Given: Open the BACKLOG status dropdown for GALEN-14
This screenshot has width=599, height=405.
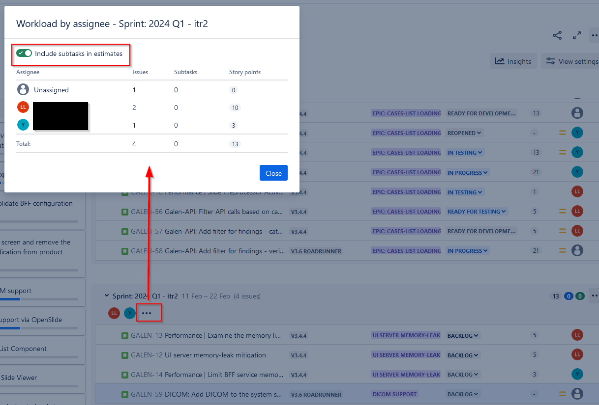Looking at the screenshot, I should 463,375.
